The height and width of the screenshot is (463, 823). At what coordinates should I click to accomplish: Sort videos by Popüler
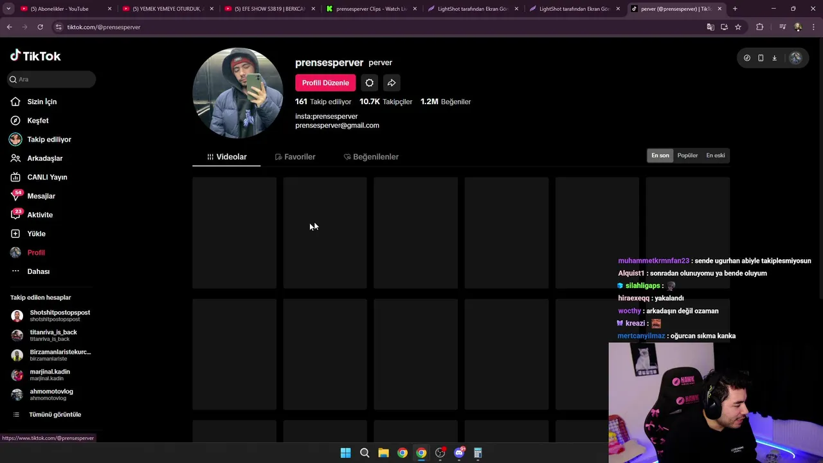(x=687, y=156)
